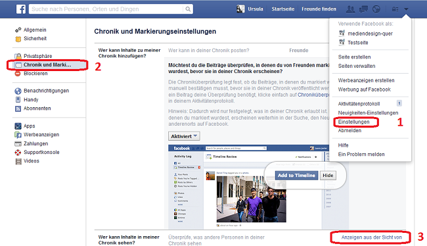
Task: Select Werbung auf Facebook entry
Action: [365, 89]
